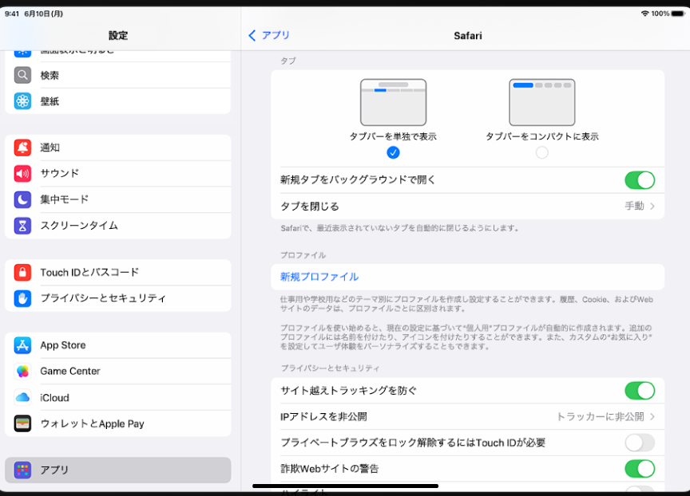Tap the 検索 magnifier icon in sidebar
Viewport: 690px width, 496px height.
[22, 75]
